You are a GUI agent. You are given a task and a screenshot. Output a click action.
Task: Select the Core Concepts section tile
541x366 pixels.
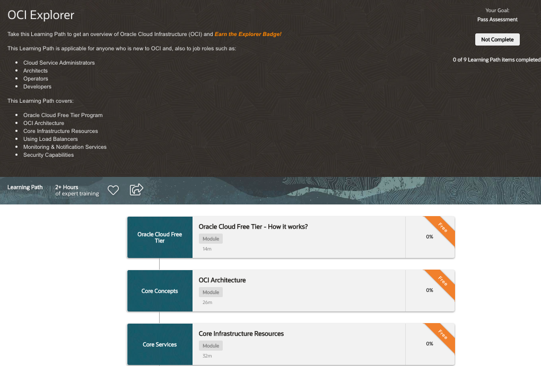point(160,291)
